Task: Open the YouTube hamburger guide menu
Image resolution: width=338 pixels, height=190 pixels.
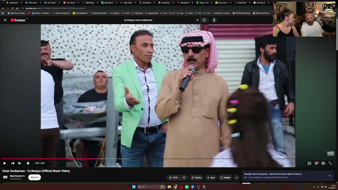Action: click(x=5, y=20)
